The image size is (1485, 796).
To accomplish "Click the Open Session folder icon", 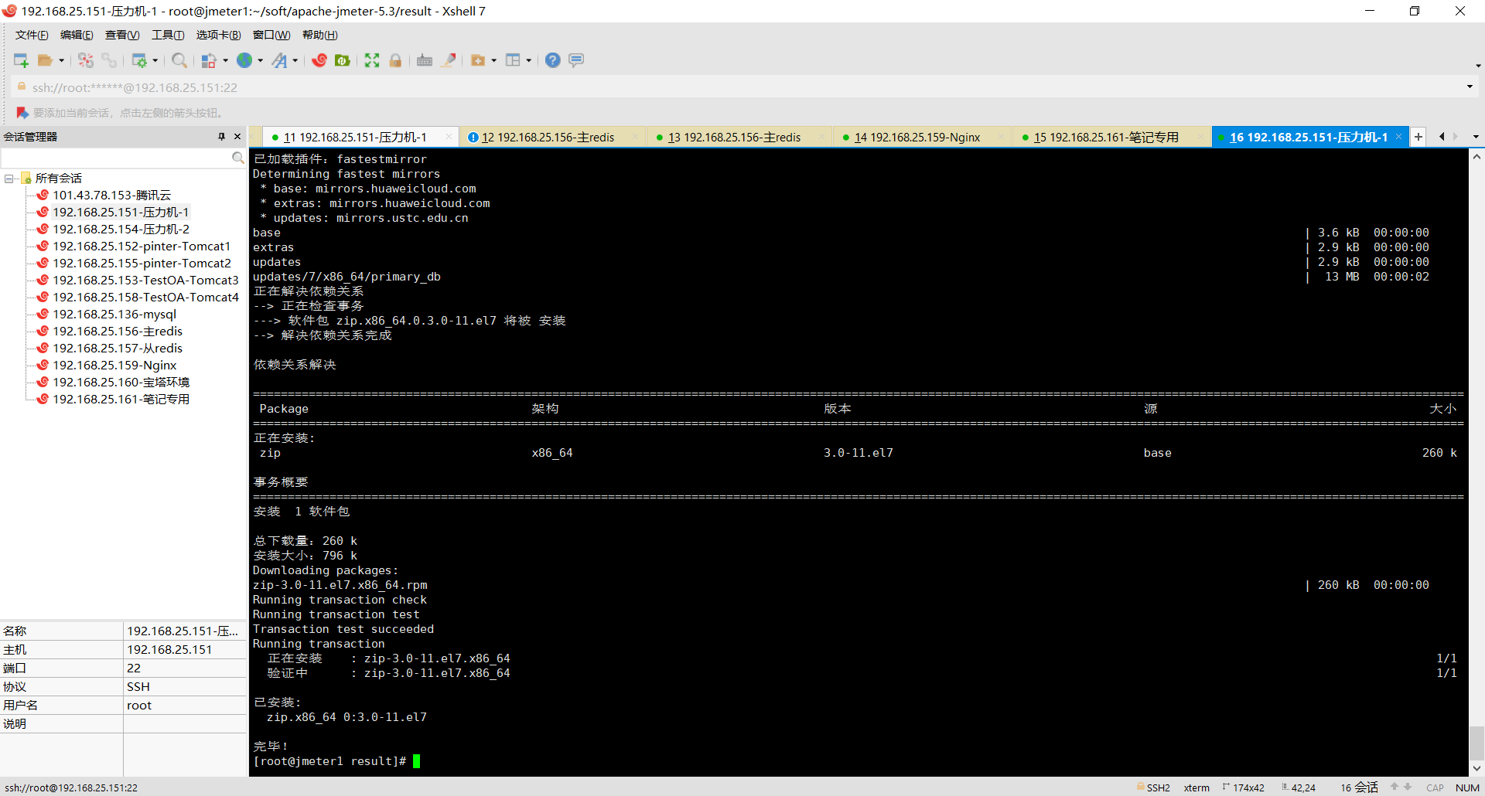I will [45, 60].
